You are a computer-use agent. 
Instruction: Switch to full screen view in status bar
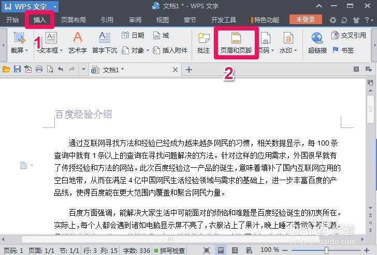pos(207,250)
